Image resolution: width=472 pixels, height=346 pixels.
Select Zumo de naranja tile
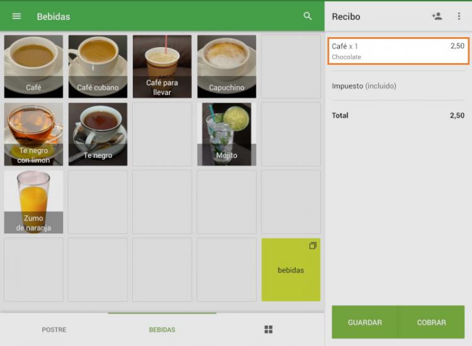pos(33,202)
